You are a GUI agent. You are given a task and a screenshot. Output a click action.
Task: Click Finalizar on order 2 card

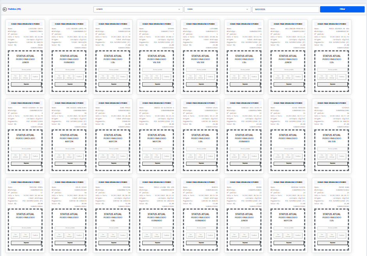point(79,77)
